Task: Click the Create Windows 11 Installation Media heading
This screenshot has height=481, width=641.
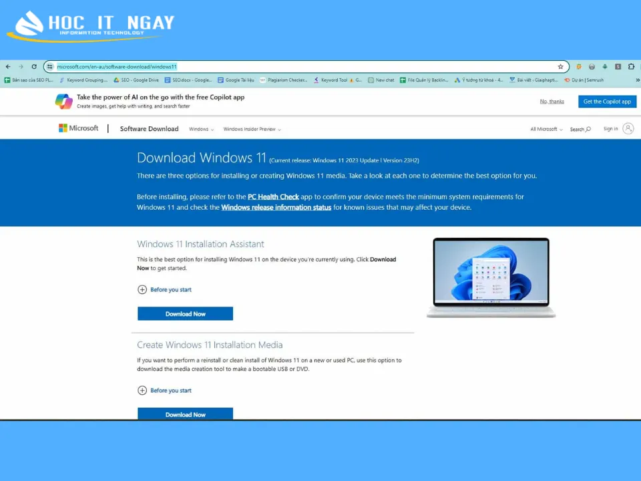Action: [x=210, y=345]
